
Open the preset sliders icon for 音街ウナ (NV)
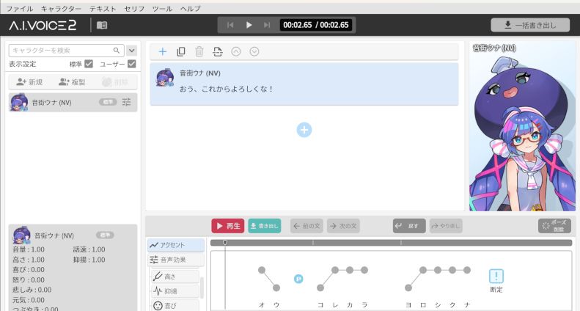[127, 102]
